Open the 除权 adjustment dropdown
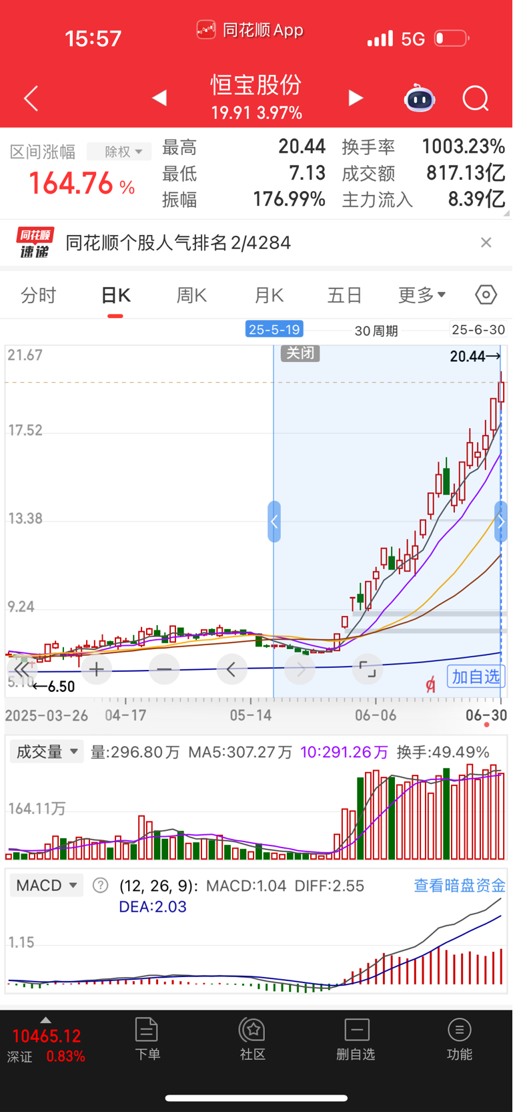The height and width of the screenshot is (1112, 513). pyautogui.click(x=119, y=152)
